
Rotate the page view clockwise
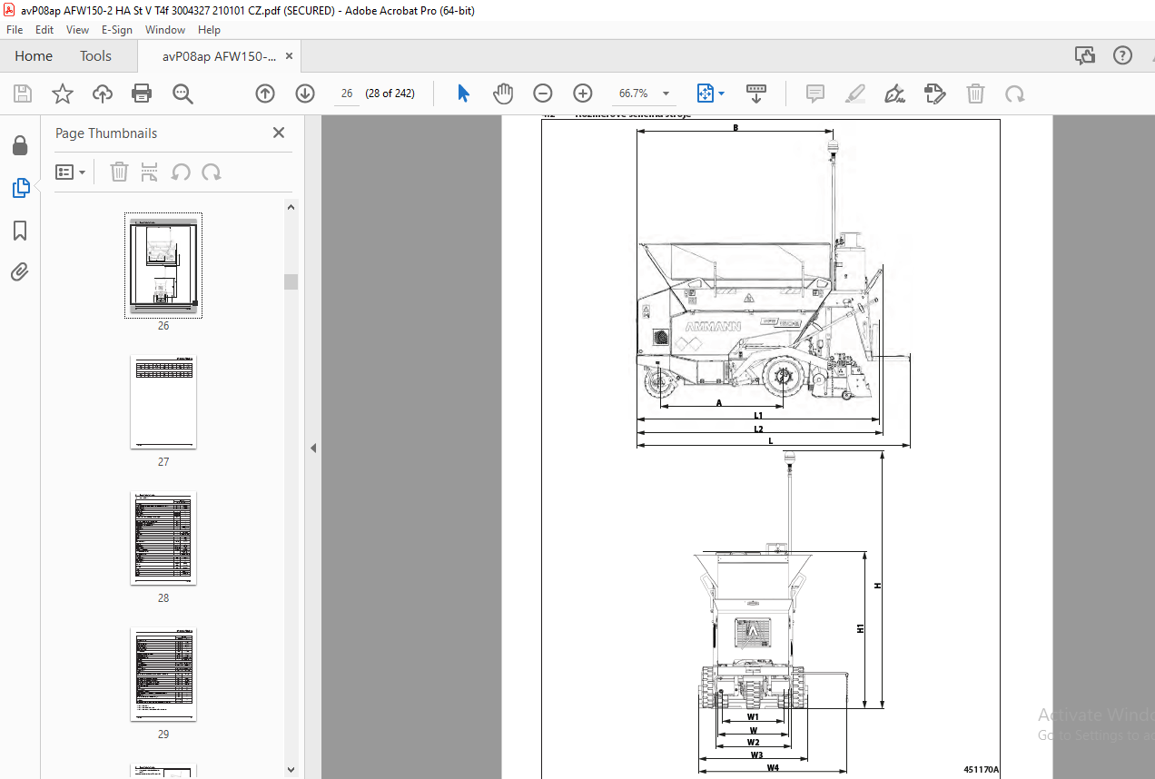[x=1014, y=94]
